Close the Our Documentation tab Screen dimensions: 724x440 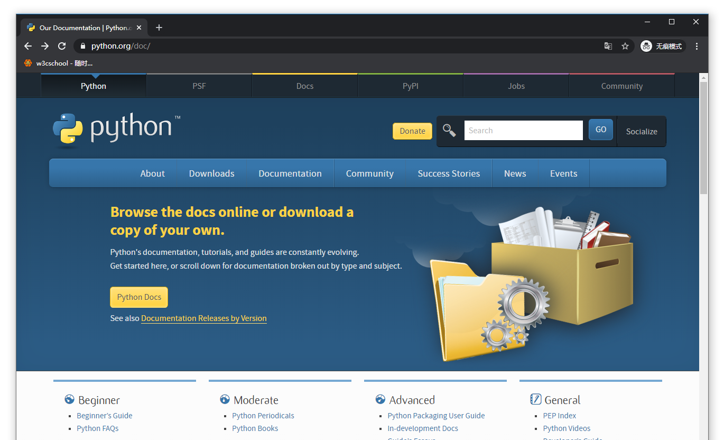[139, 27]
